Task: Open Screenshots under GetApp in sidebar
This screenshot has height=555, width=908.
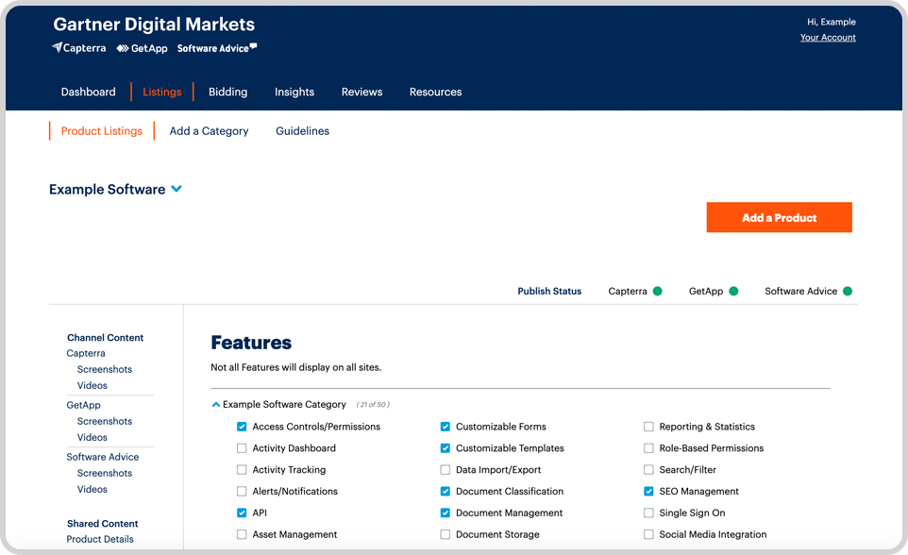Action: pos(104,421)
